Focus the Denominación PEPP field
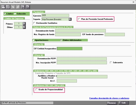Viewport: 136px width, 105px height. tap(82, 59)
